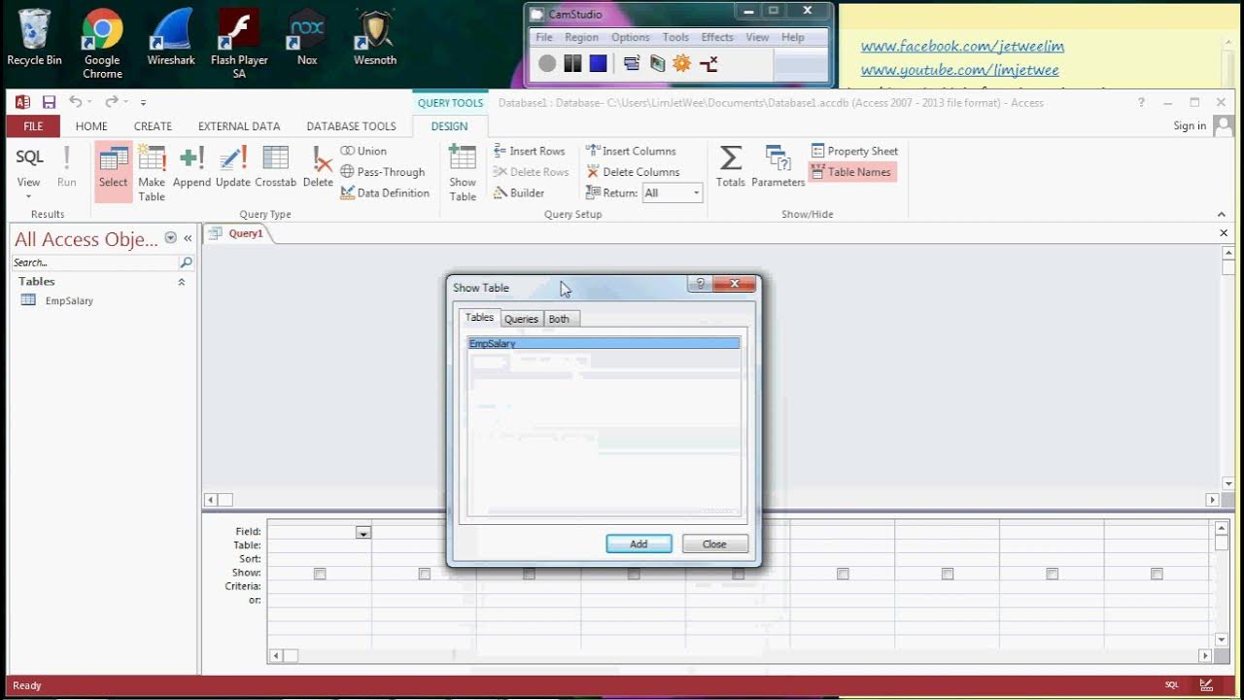Screen dimensions: 1244x700
Task: Switch to the Both tab in Show Table
Action: [x=559, y=319]
